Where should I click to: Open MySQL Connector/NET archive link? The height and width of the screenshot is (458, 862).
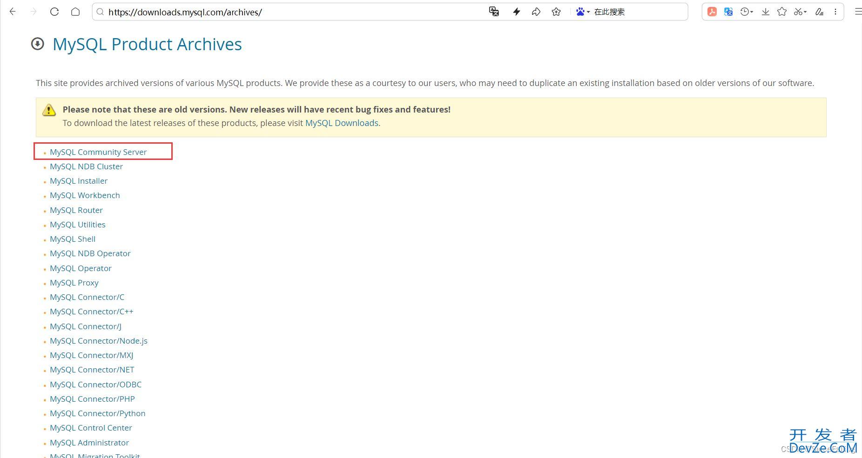(x=92, y=370)
